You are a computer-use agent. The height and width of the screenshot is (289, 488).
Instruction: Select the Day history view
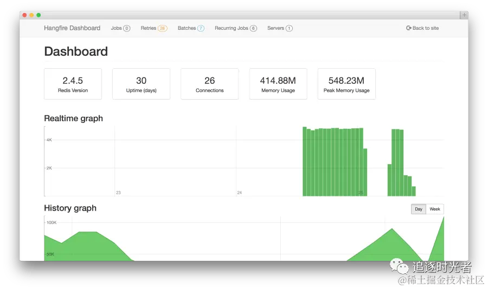point(418,209)
